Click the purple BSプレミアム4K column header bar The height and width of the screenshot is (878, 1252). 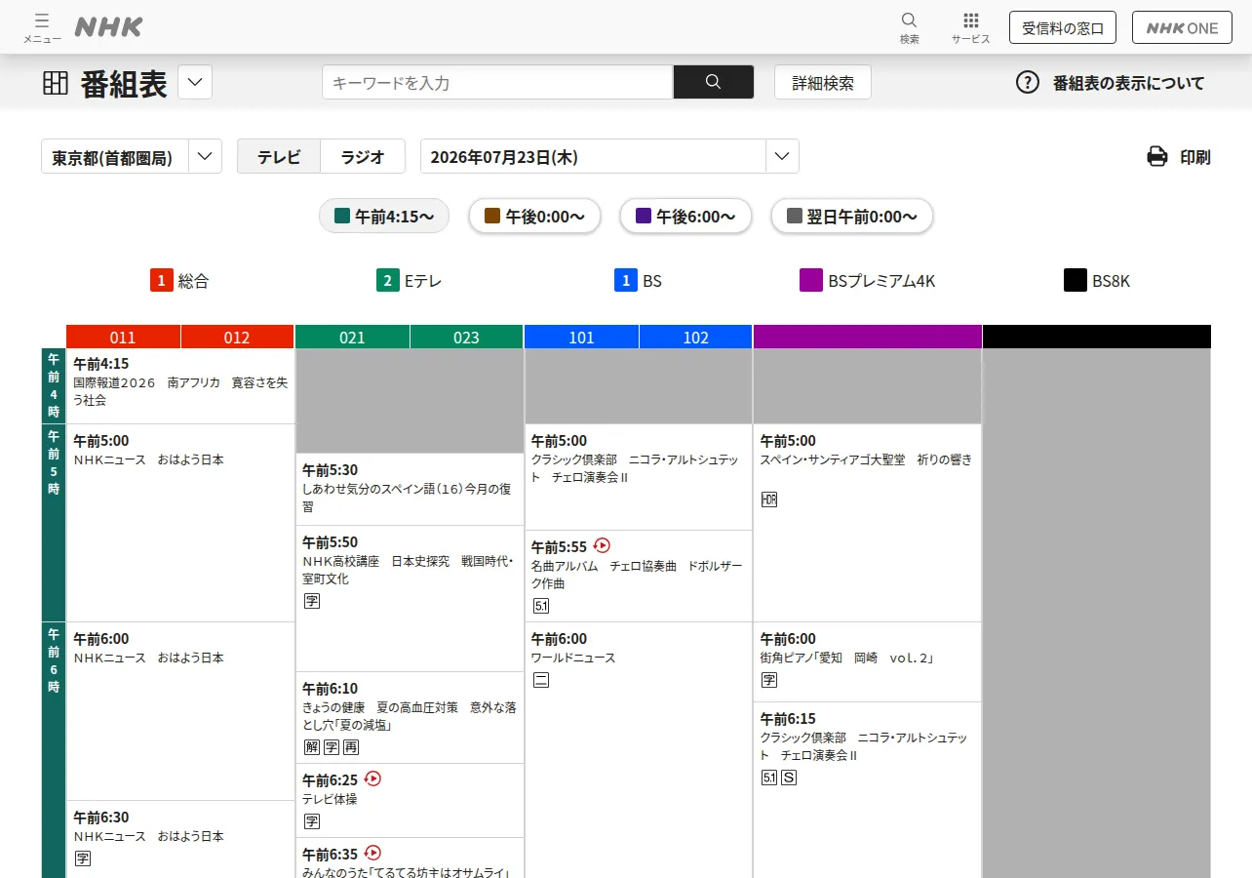(x=867, y=337)
